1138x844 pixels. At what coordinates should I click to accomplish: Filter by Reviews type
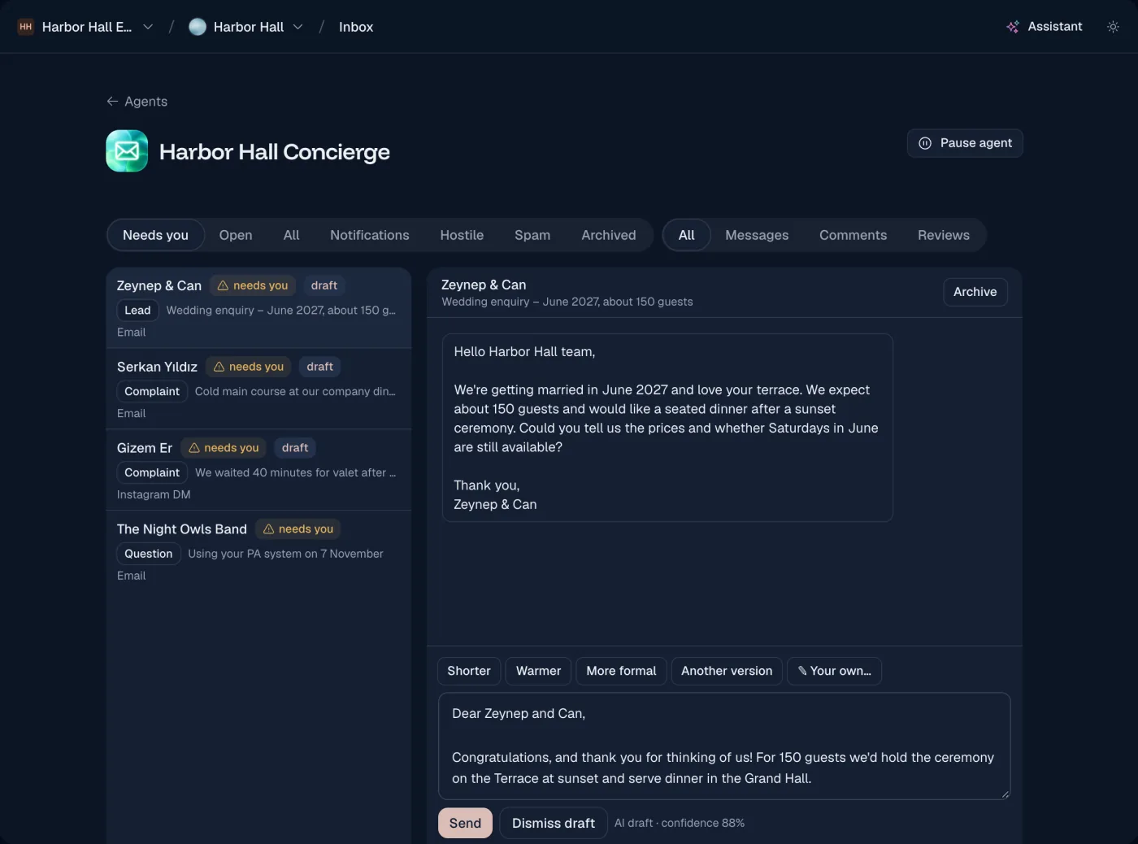point(944,235)
